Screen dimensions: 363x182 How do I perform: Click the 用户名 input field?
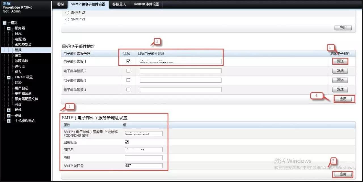144,150
